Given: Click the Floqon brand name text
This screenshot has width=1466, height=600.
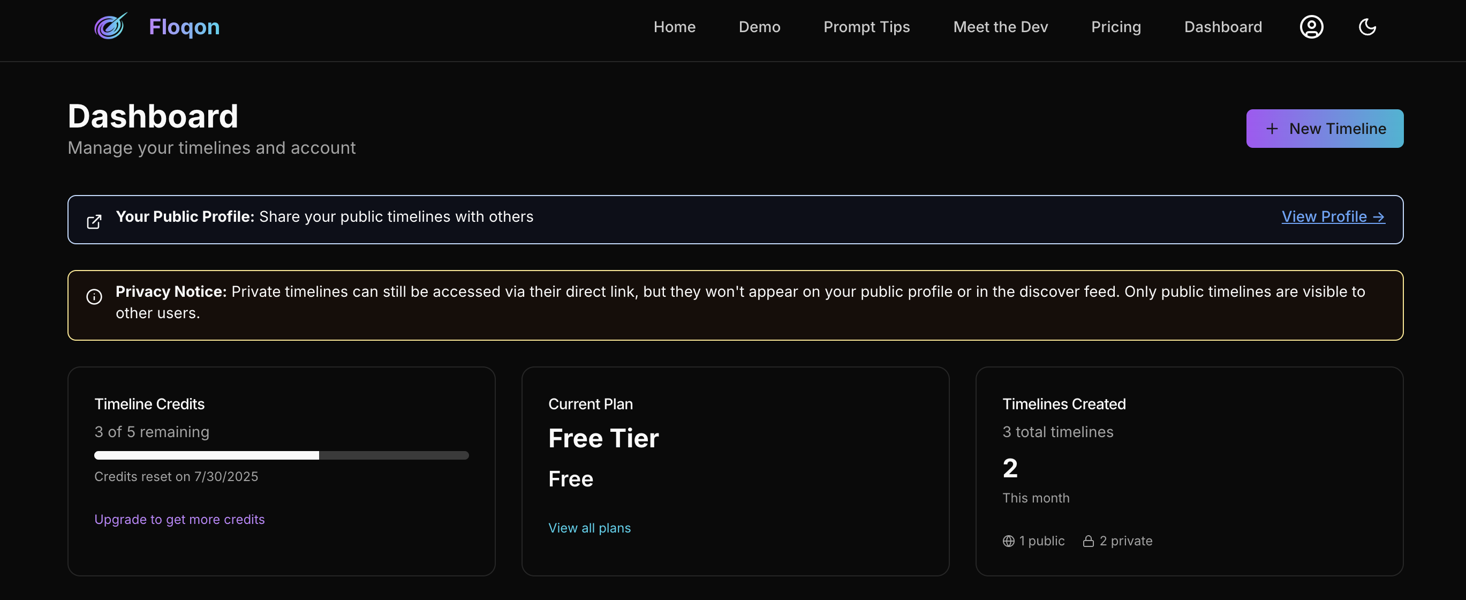Looking at the screenshot, I should click(184, 27).
